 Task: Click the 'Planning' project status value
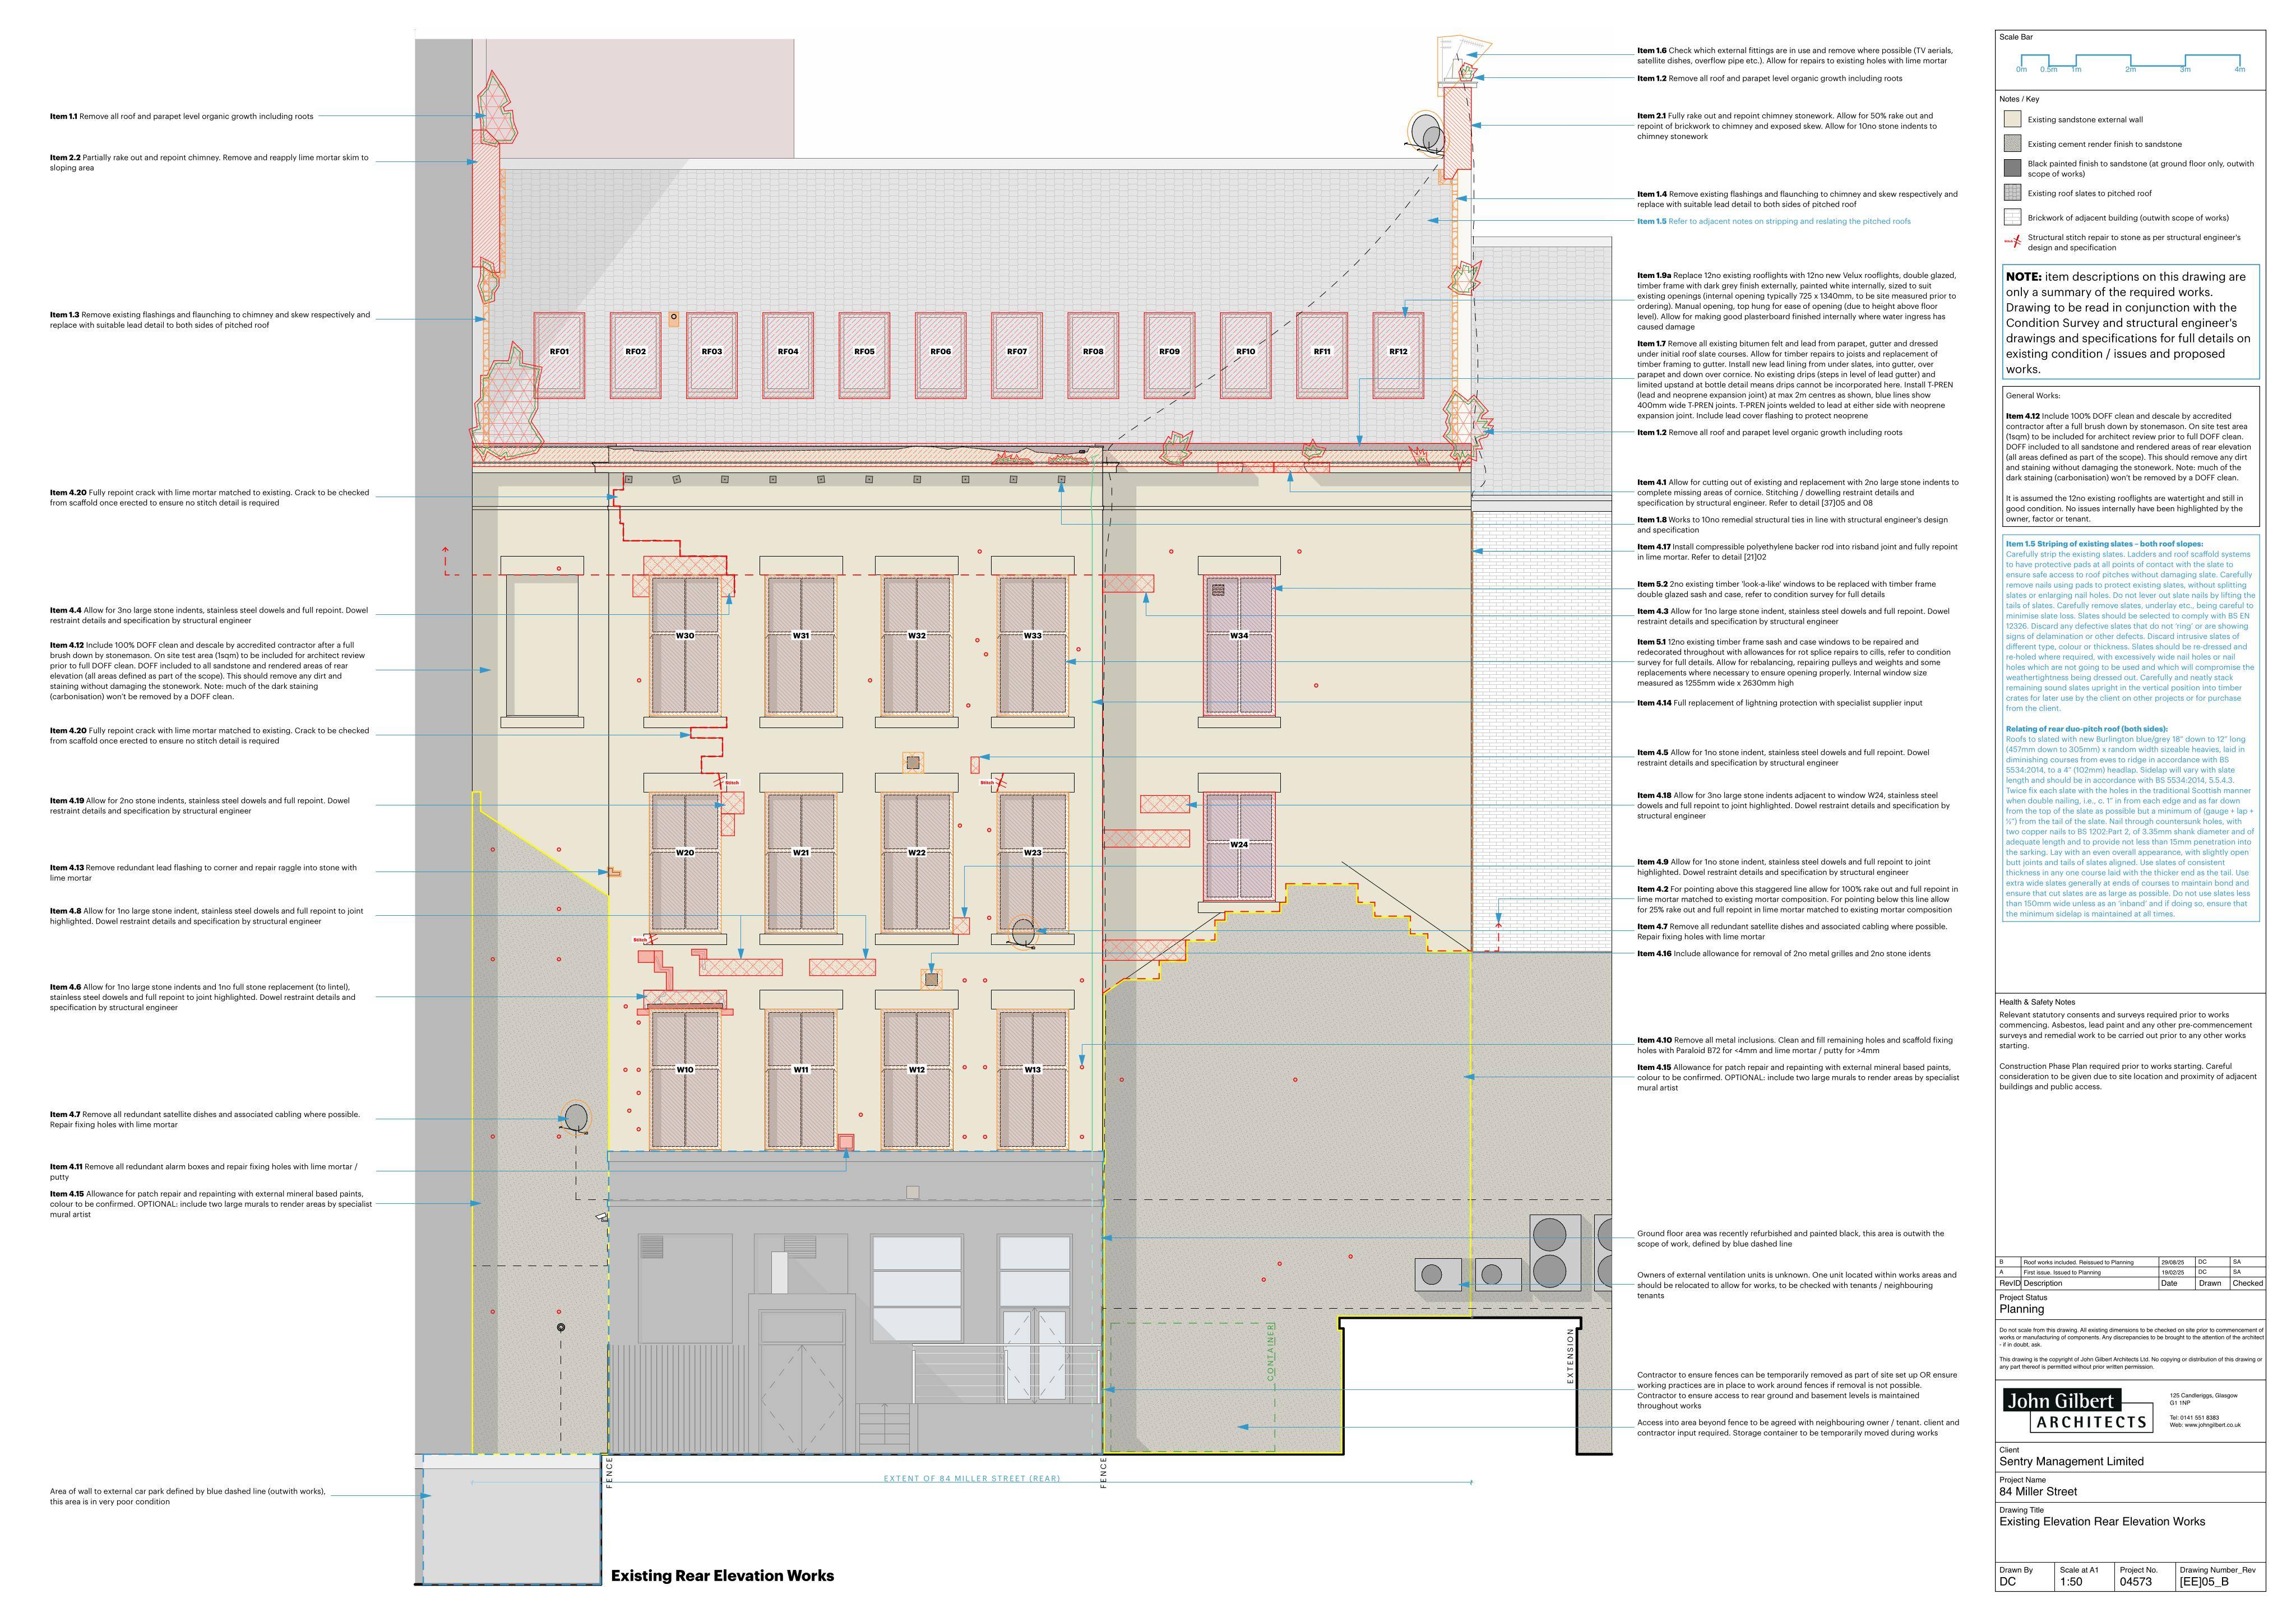[2022, 1309]
